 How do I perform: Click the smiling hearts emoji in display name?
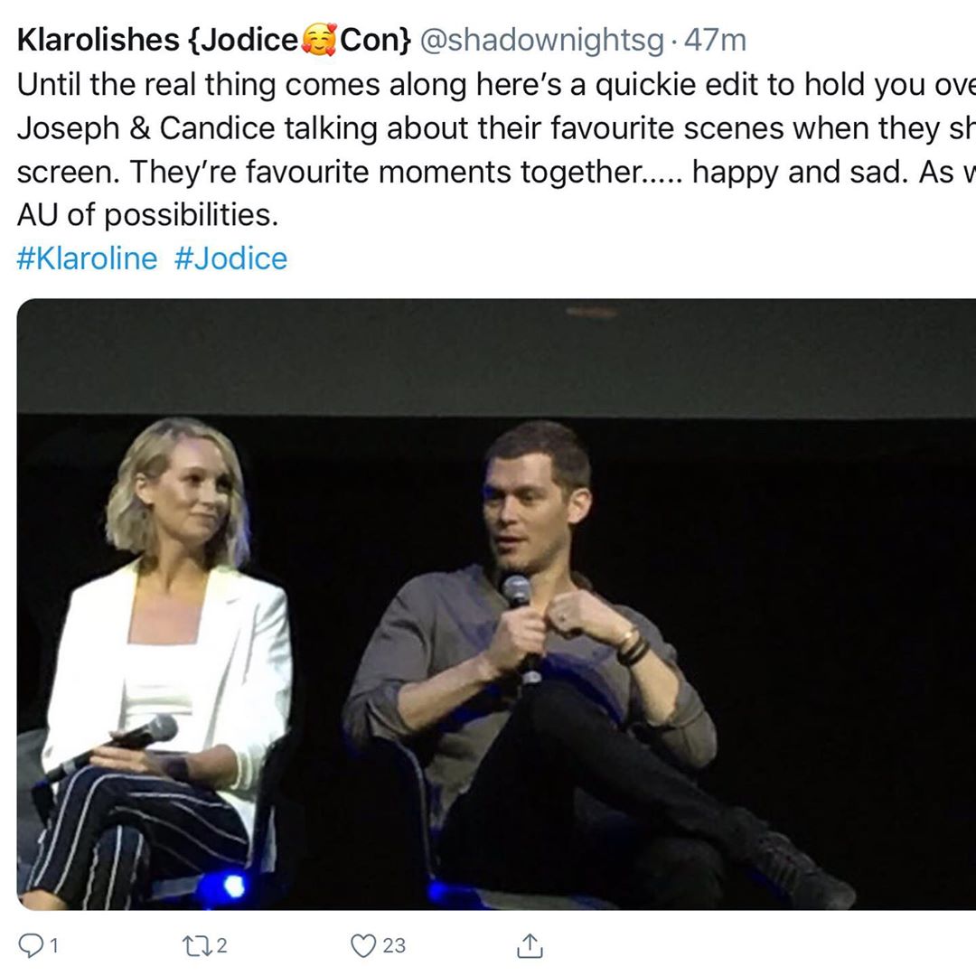tap(319, 39)
